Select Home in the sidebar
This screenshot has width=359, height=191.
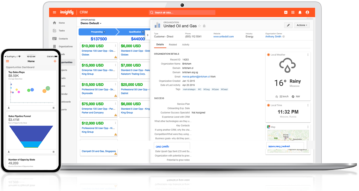pyautogui.click(x=61, y=23)
